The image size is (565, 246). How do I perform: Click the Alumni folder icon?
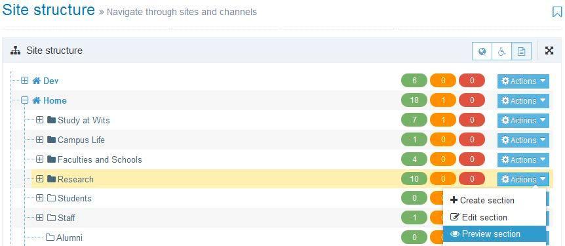50,237
